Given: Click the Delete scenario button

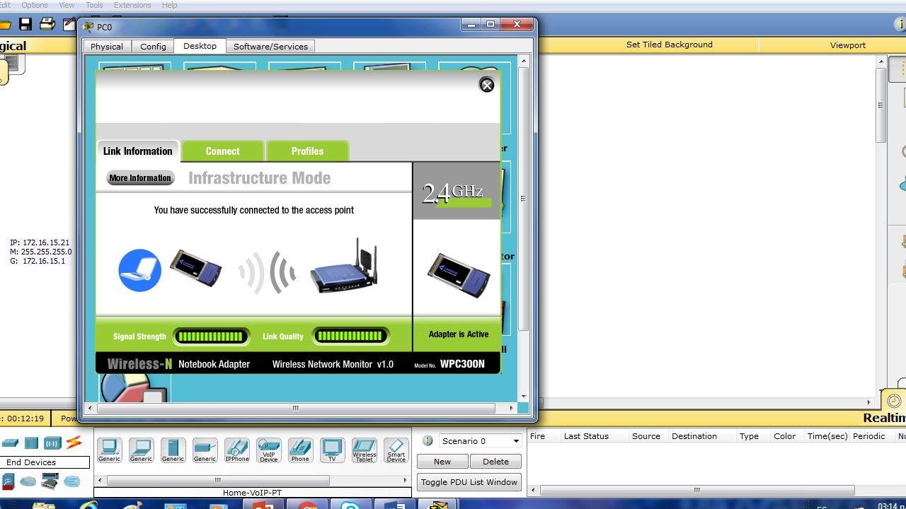Looking at the screenshot, I should click(495, 462).
